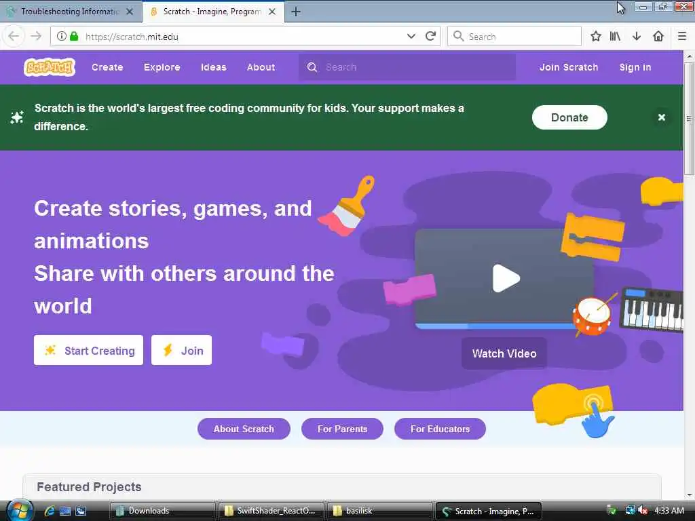This screenshot has width=695, height=521.
Task: Close the Troubleshooting Information tab
Action: [x=130, y=12]
